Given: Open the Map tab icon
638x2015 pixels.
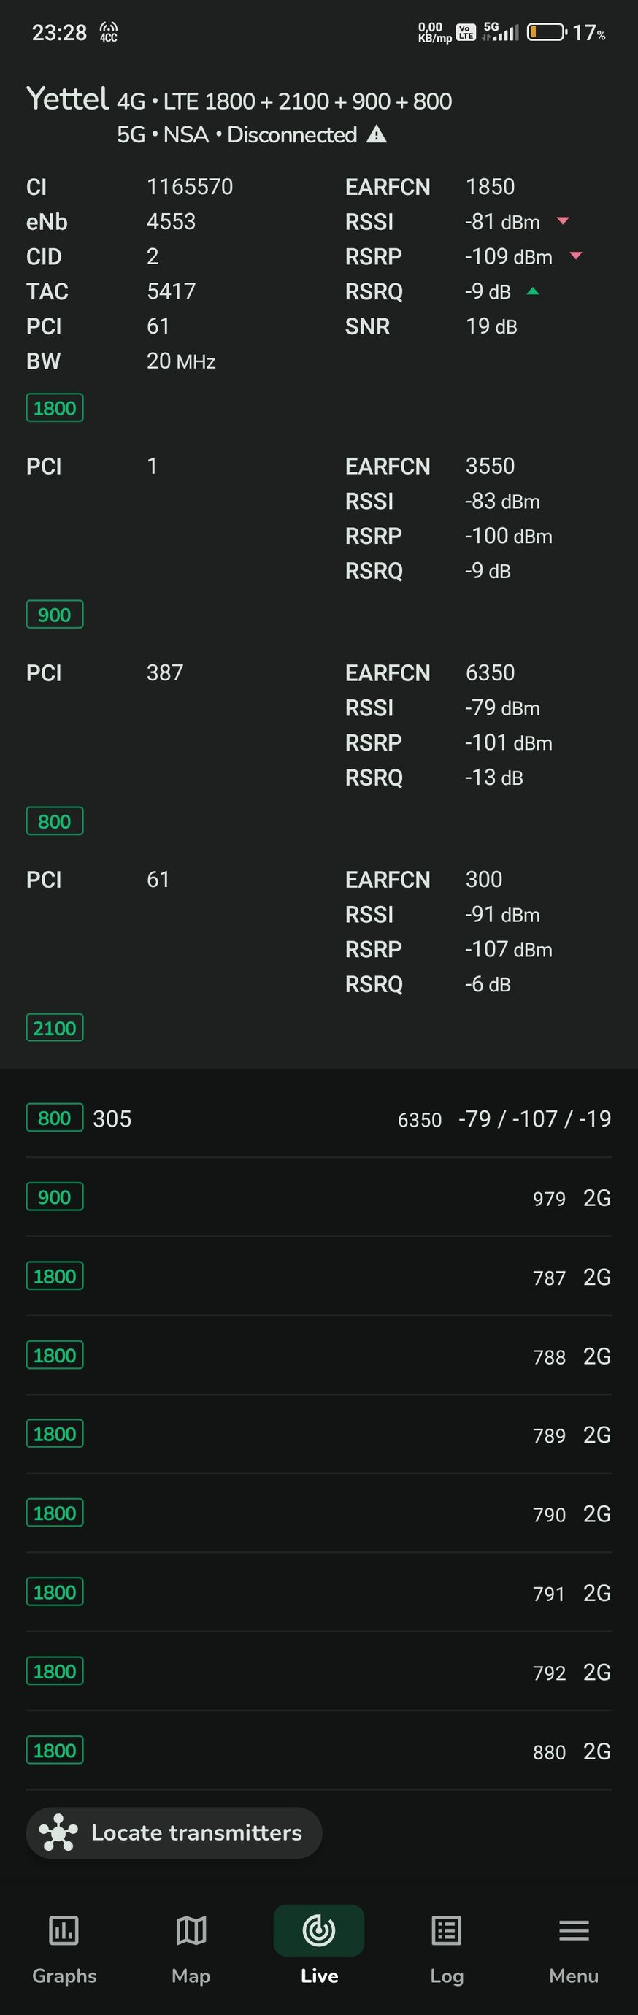Looking at the screenshot, I should pyautogui.click(x=191, y=1930).
